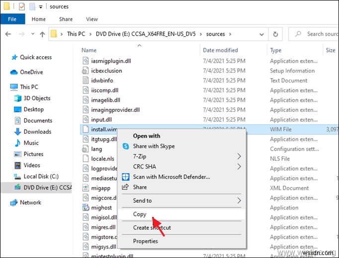Screen dimensions: 339x258
Task: Select the iiscomp.dll file icon
Action: tap(85, 90)
